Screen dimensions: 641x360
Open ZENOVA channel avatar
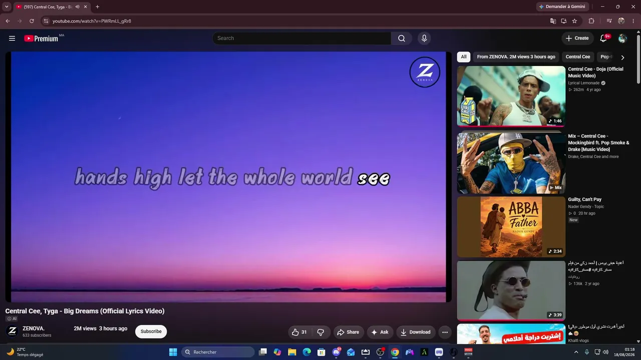(x=12, y=331)
